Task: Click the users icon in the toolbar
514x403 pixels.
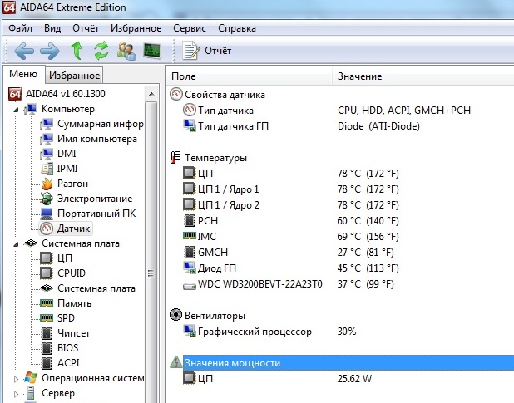Action: [126, 51]
